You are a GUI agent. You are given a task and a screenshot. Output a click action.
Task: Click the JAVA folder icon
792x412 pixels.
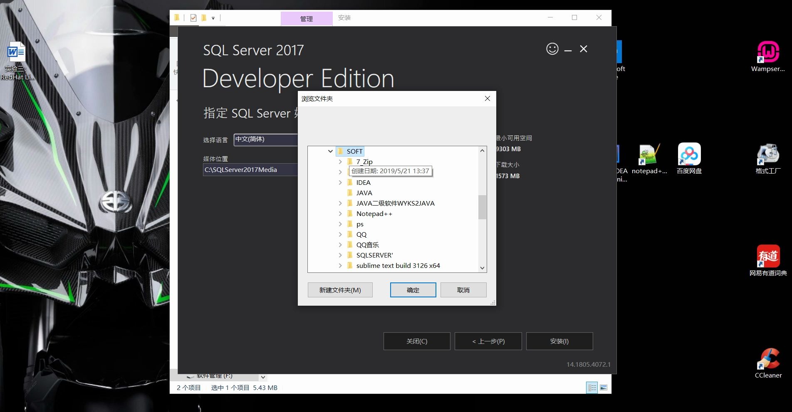[x=350, y=193]
